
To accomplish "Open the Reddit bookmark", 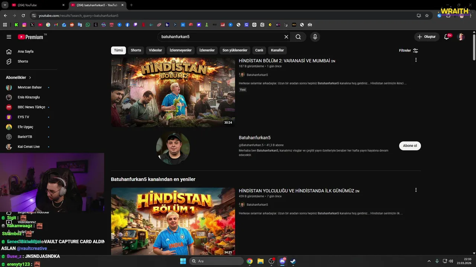I will (72, 25).
